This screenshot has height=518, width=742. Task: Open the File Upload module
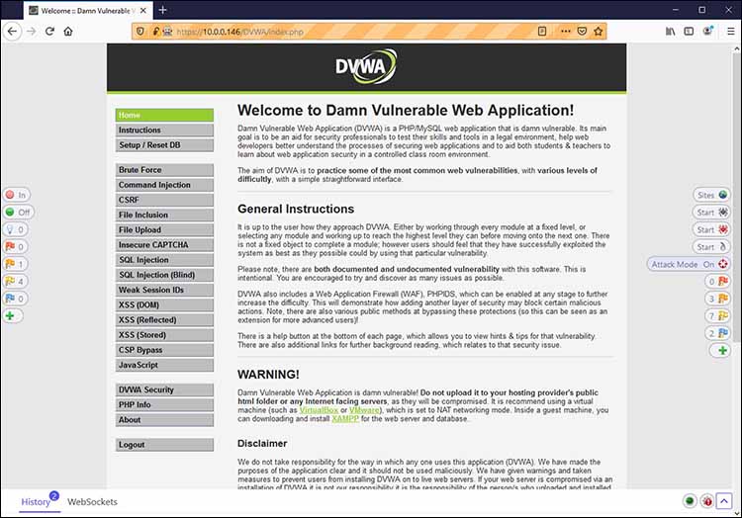(x=164, y=229)
